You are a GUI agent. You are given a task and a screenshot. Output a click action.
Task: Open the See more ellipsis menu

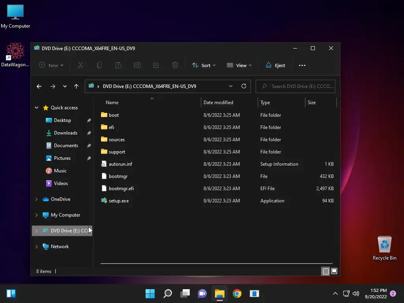[x=302, y=65]
